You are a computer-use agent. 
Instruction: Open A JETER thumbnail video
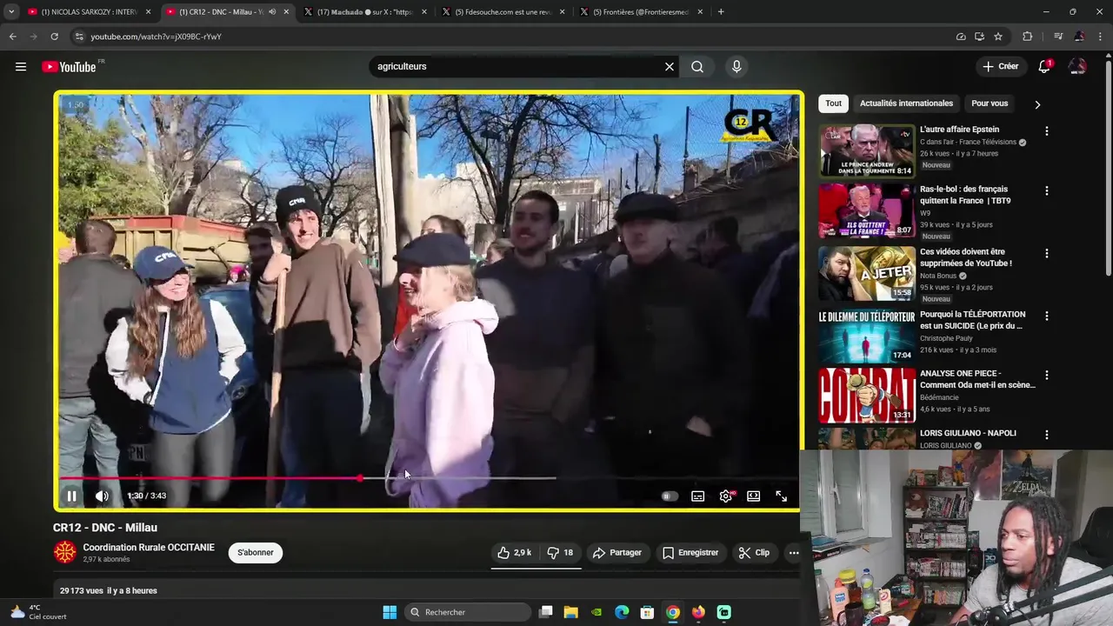click(x=867, y=274)
